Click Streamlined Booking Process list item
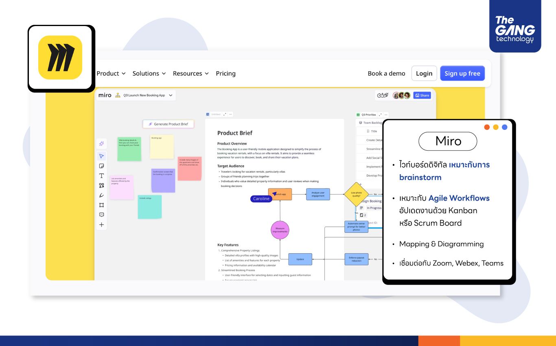This screenshot has height=346, width=556. click(238, 270)
